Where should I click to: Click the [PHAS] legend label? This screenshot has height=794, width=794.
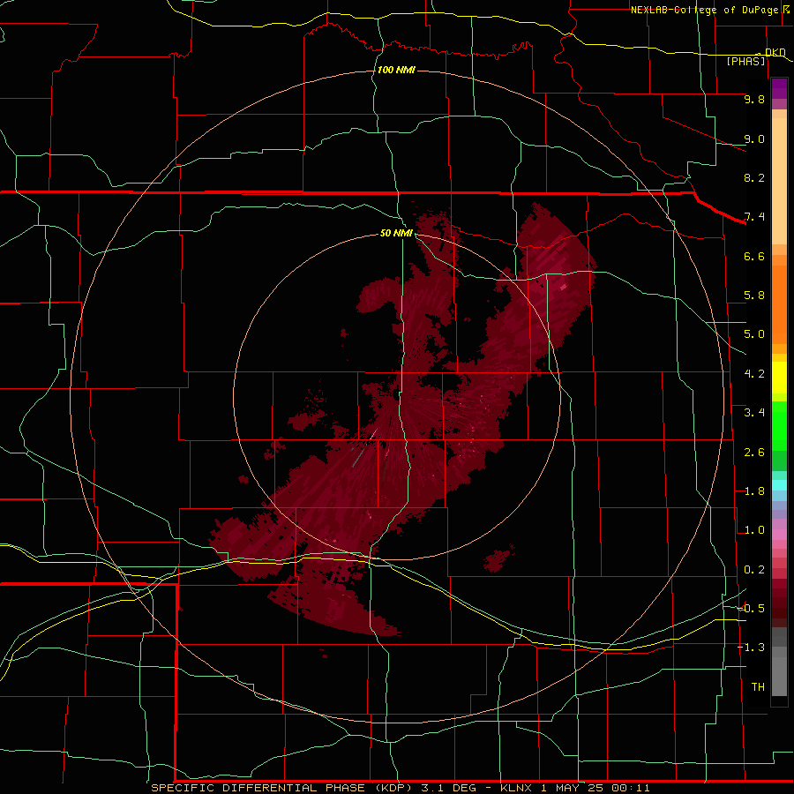point(745,61)
